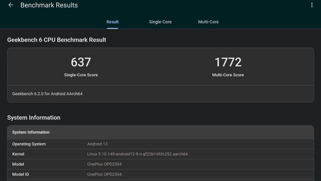
Task: Click the Operating System row label
Action: [29, 144]
